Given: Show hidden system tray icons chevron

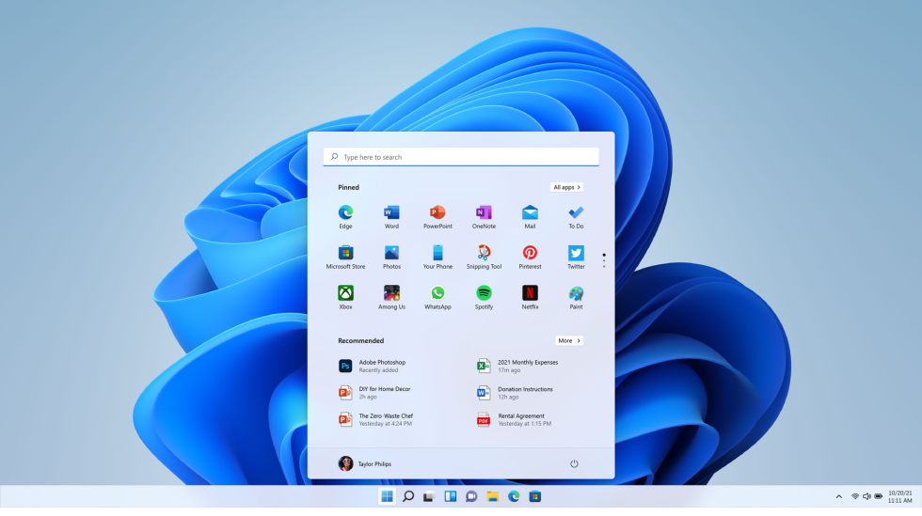Looking at the screenshot, I should (x=839, y=496).
